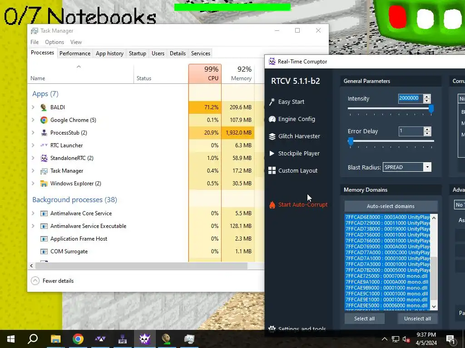Click the Error Delay slider handle
Viewport: 465px width, 348px height.
pyautogui.click(x=351, y=141)
